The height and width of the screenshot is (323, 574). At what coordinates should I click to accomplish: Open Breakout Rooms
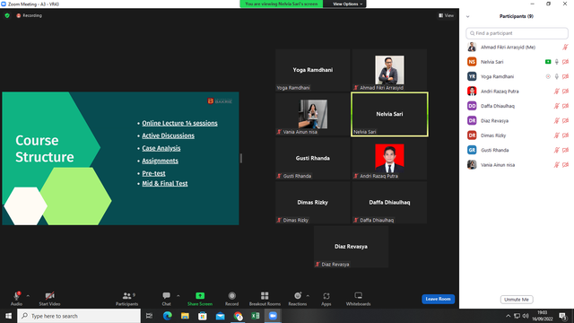point(265,299)
